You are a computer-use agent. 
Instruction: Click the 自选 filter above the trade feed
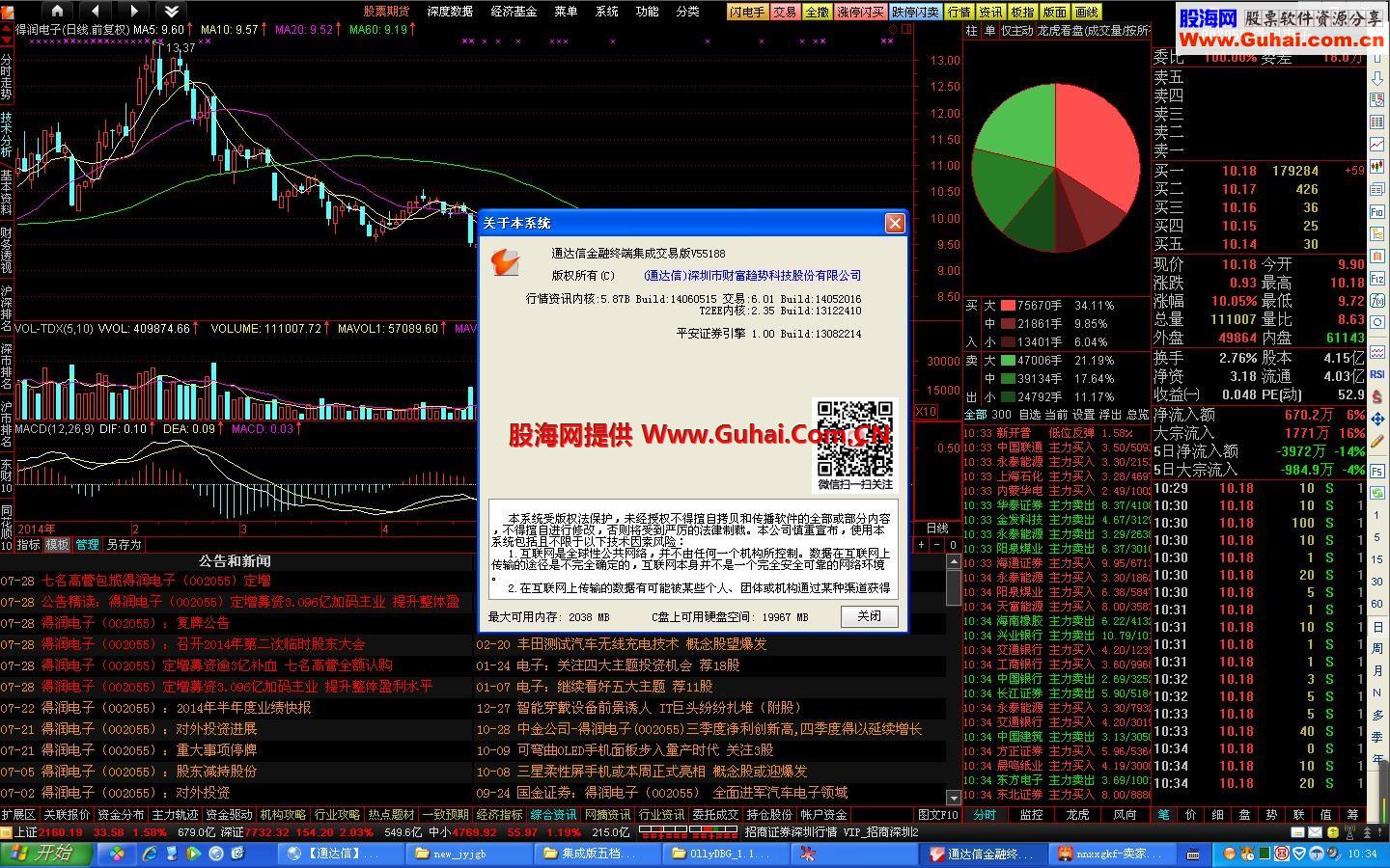pos(1030,415)
